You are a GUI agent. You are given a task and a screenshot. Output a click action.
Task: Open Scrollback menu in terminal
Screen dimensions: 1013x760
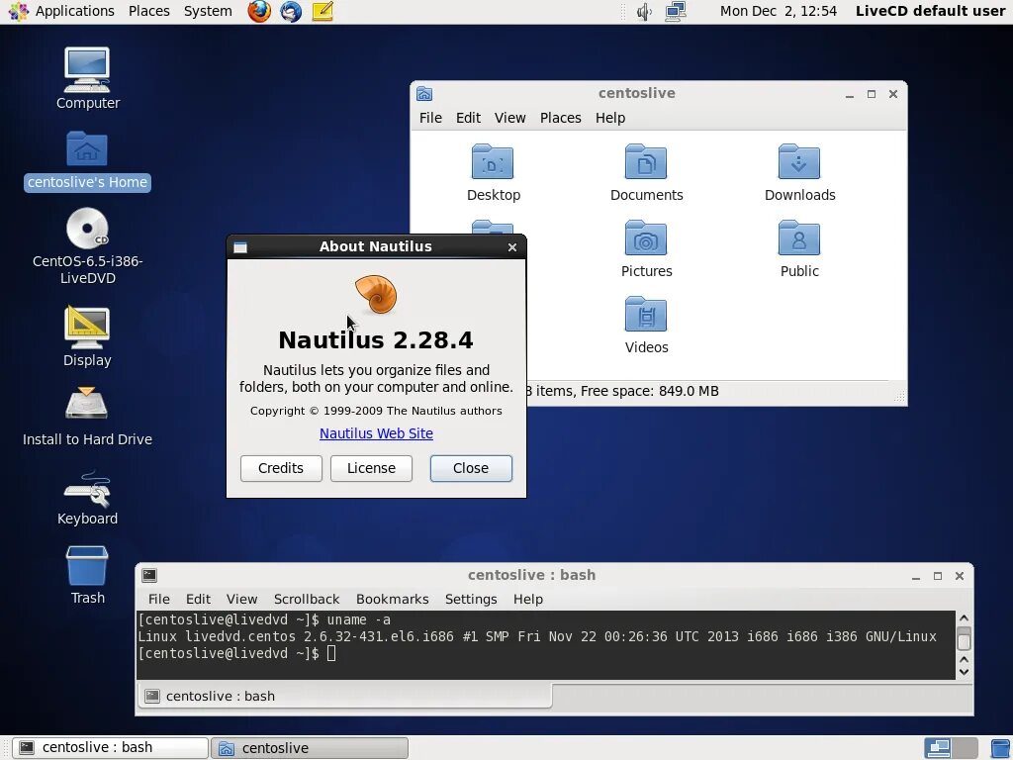click(x=307, y=599)
